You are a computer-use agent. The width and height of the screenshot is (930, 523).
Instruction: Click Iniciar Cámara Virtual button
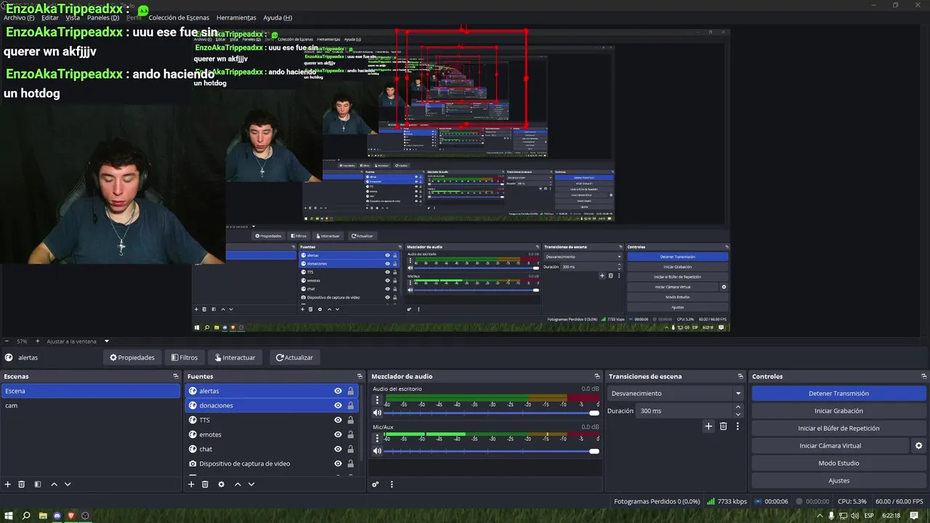(830, 446)
